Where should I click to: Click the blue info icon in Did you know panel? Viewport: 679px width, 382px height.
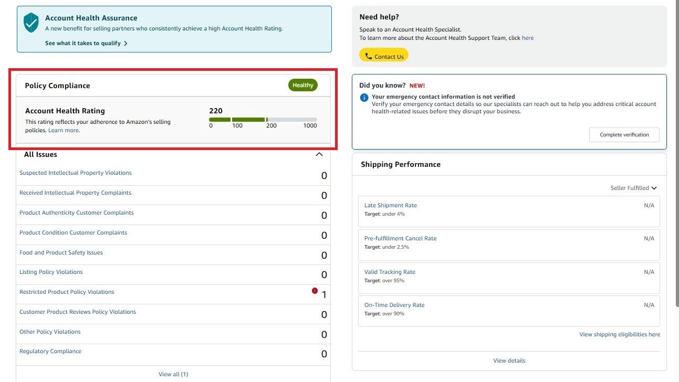[363, 97]
